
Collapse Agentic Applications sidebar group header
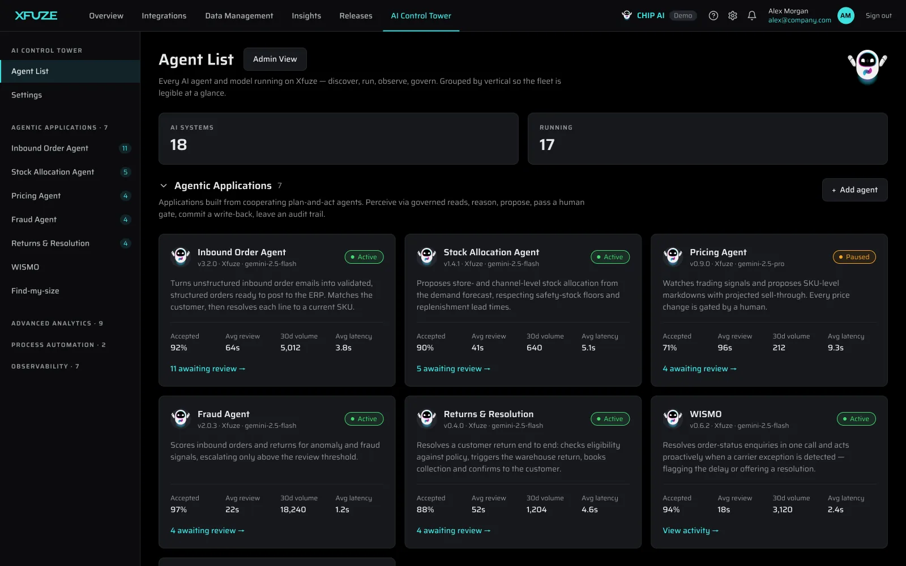59,127
